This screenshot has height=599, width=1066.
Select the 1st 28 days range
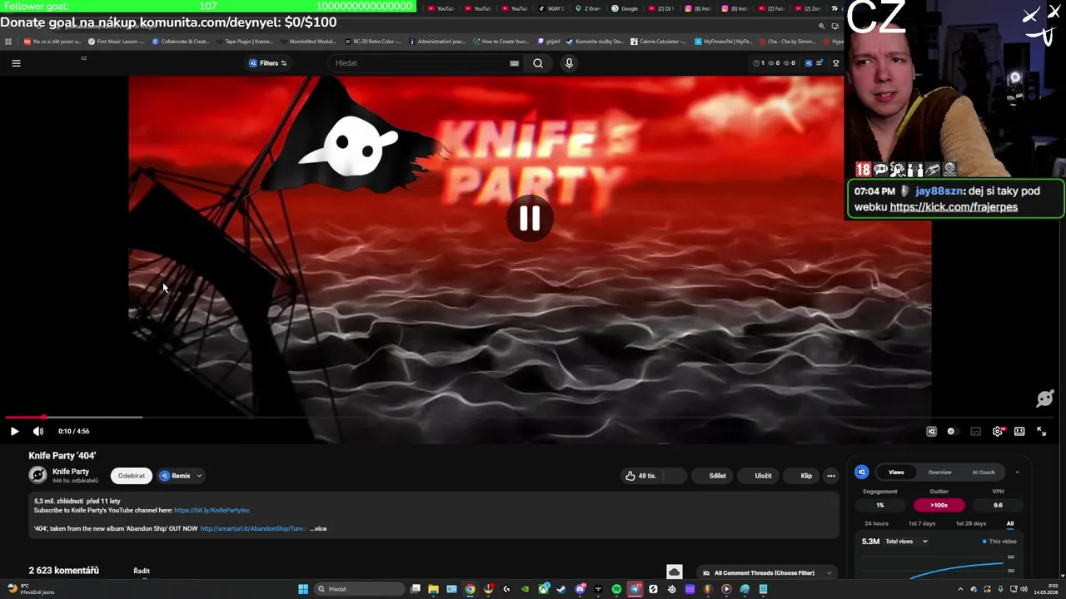coord(970,523)
